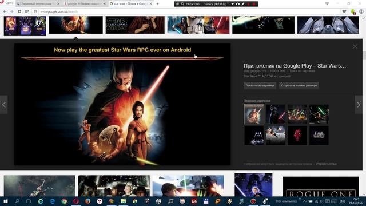Viewport: 366px width, 206px height.
Task: Click the heart bookmark icon in address bar
Action: point(344,11)
